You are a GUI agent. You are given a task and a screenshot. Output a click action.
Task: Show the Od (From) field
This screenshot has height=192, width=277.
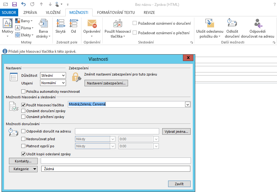tap(74, 26)
